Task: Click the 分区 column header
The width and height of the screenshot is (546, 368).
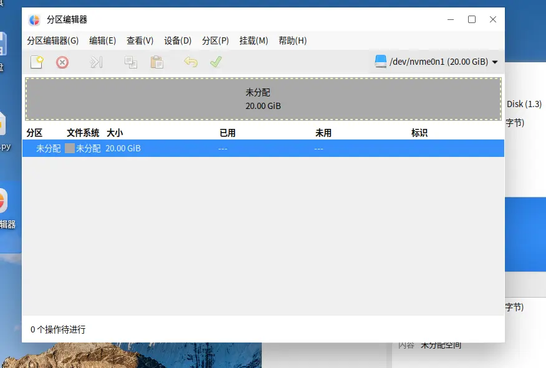Action: 34,133
